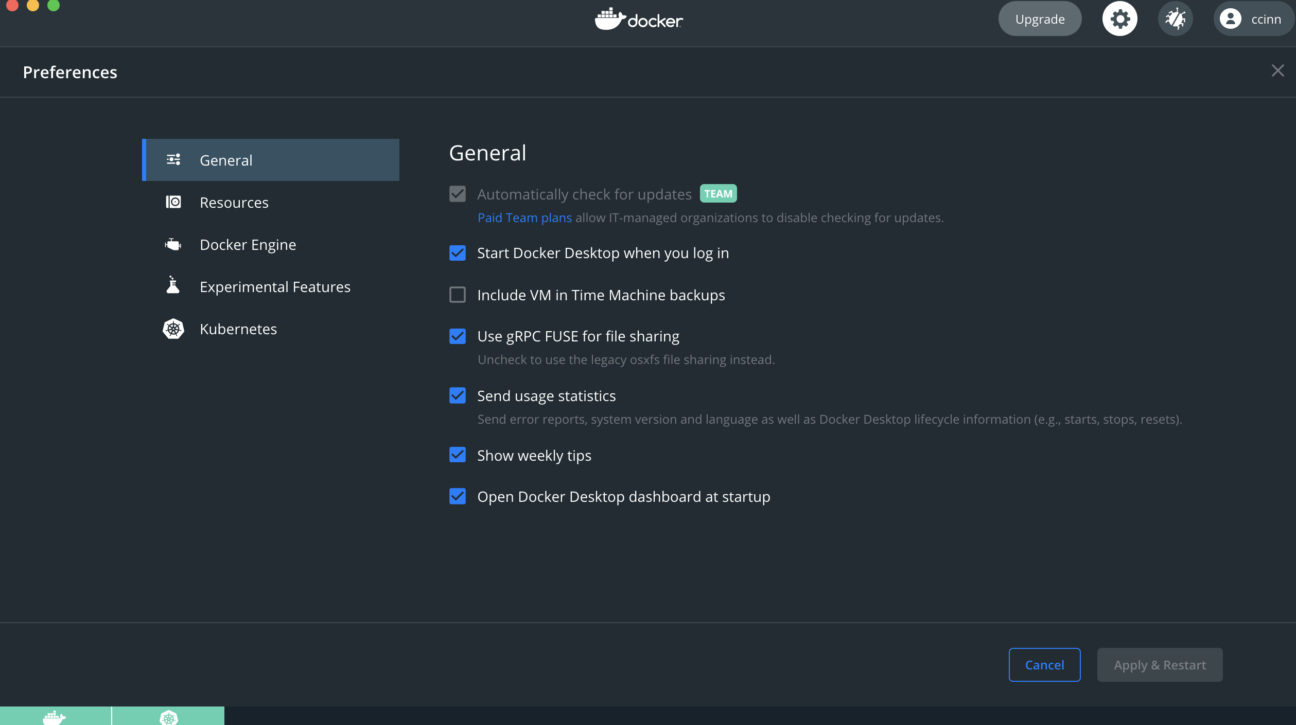Viewport: 1296px width, 725px height.
Task: Click 'Uncheck to use the legacy osxfs' description
Action: pyautogui.click(x=626, y=359)
